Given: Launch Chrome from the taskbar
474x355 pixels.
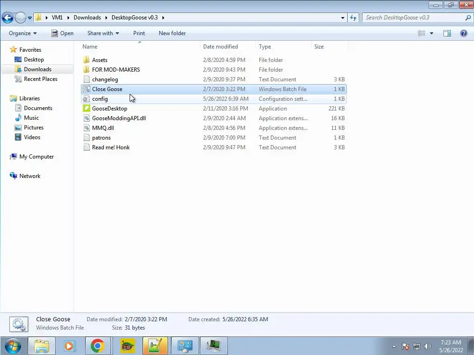Looking at the screenshot, I should (x=97, y=346).
